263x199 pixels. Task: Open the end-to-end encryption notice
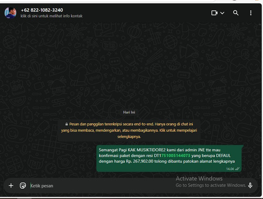(x=129, y=131)
